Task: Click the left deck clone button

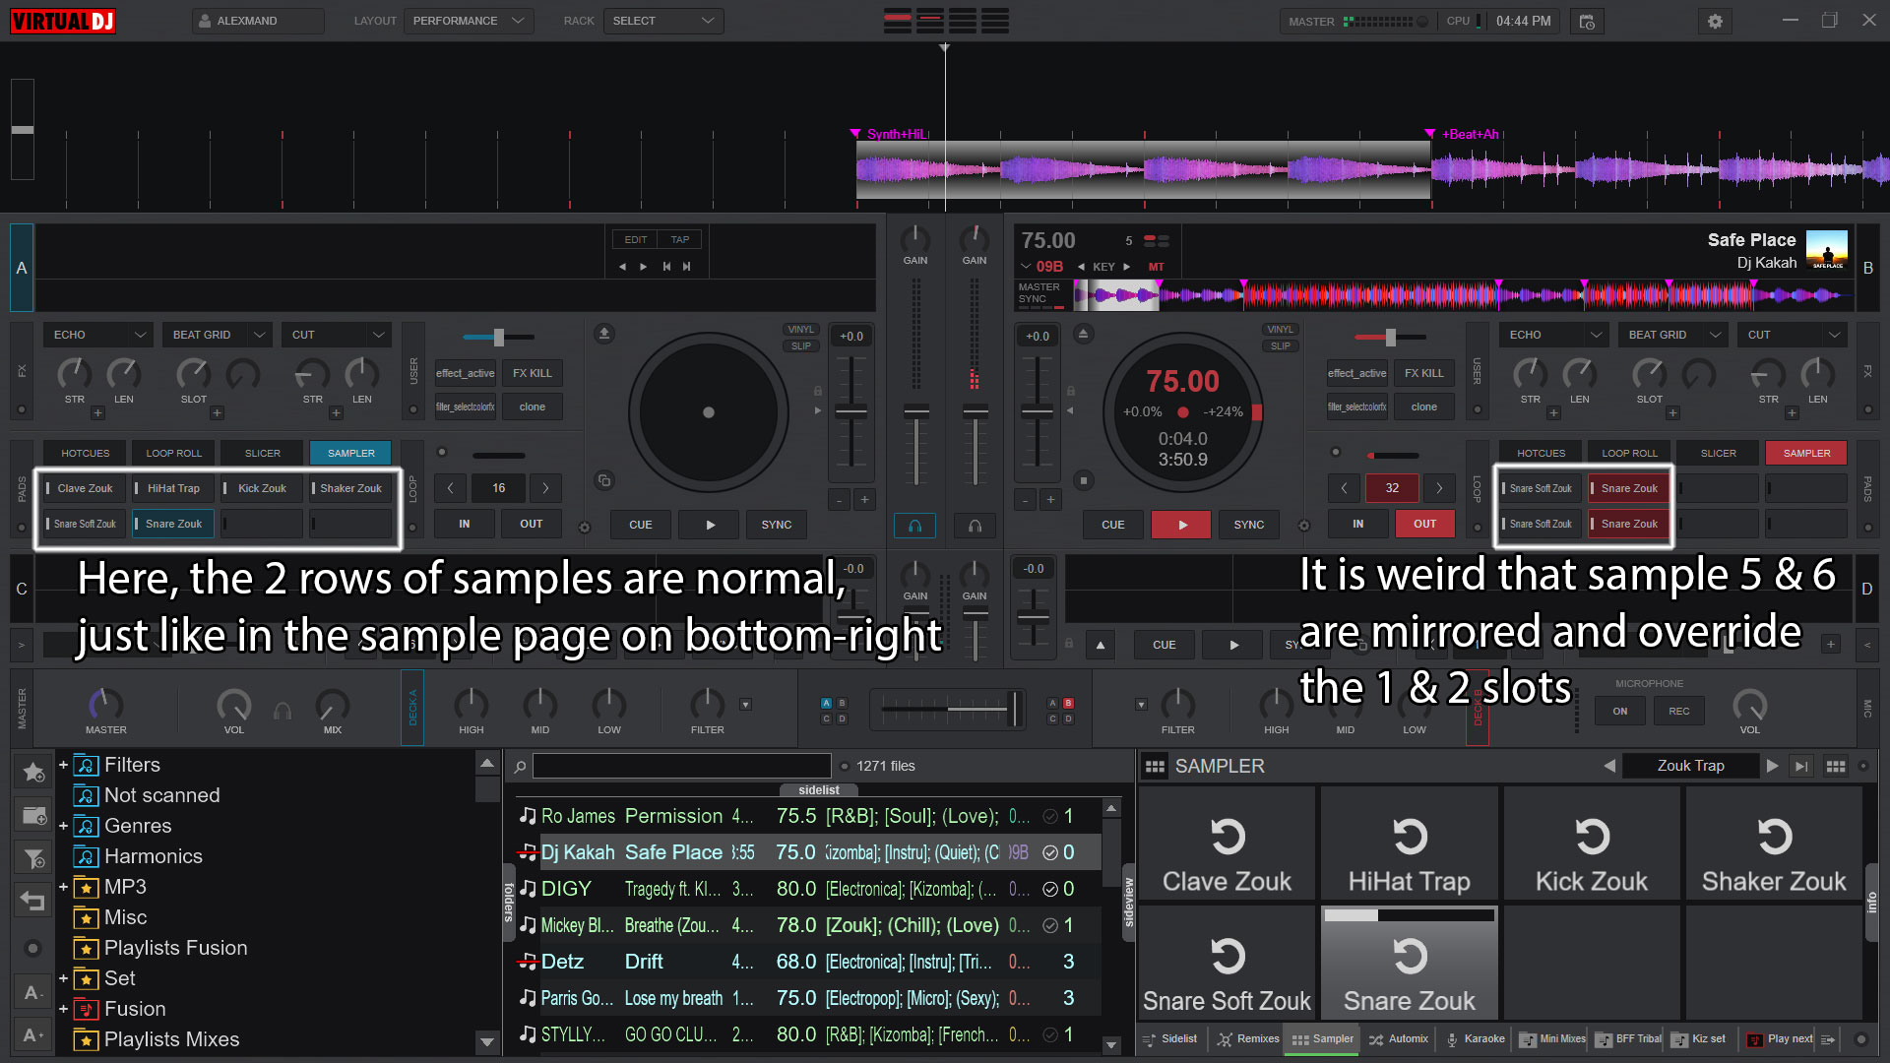Action: (532, 406)
